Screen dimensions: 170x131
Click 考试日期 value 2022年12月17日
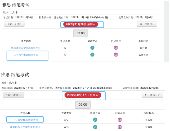pos(24,88)
